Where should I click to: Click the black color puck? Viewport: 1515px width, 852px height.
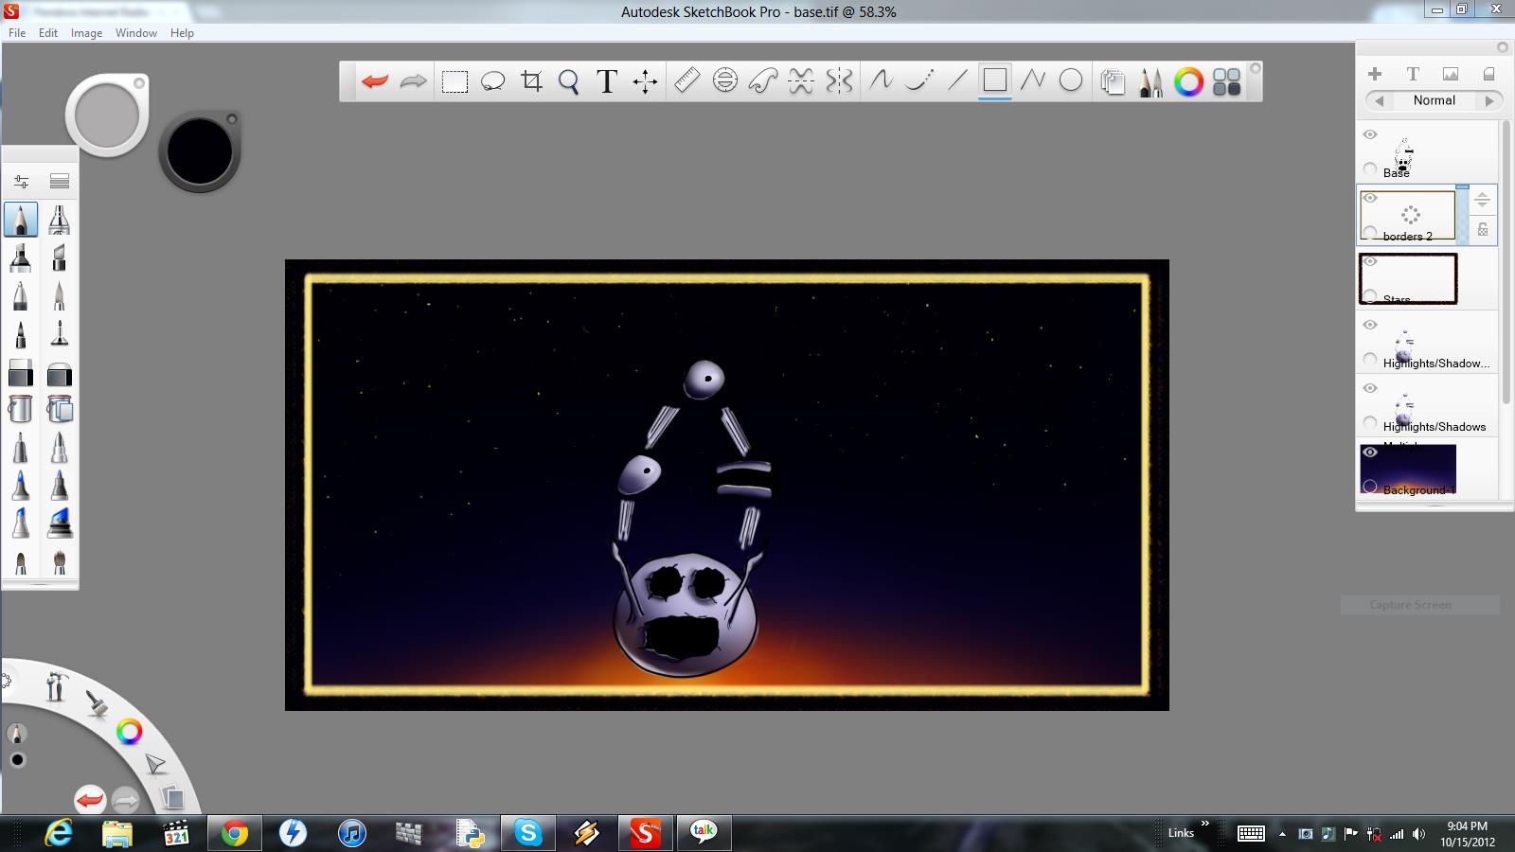pos(200,151)
